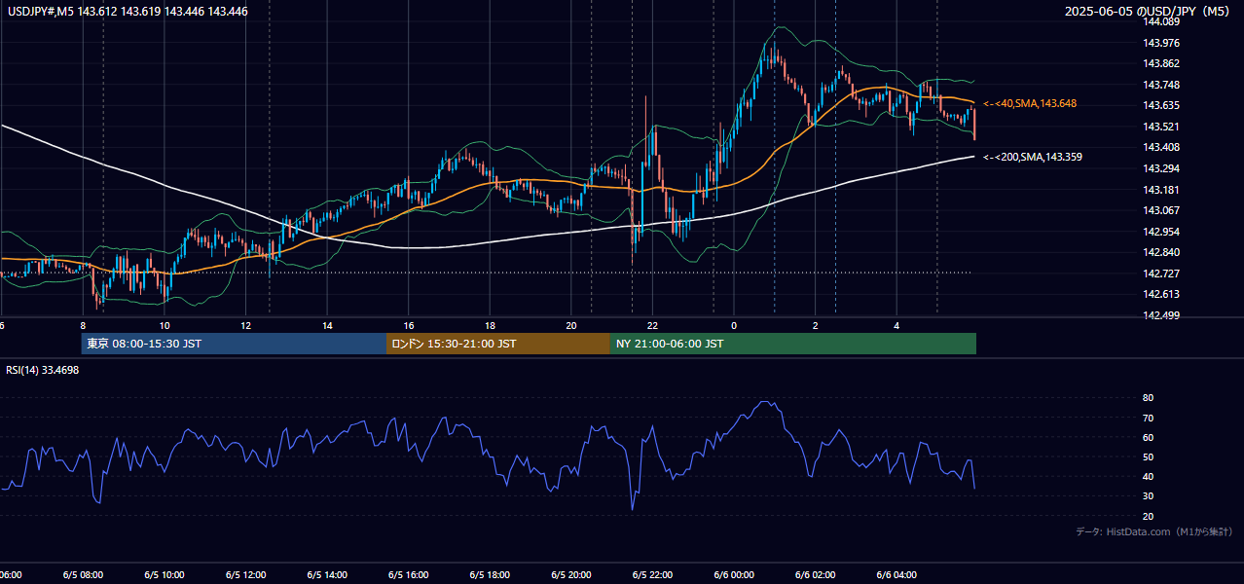Click the 143.521 price axis label
1244x584 pixels.
pyautogui.click(x=1162, y=127)
